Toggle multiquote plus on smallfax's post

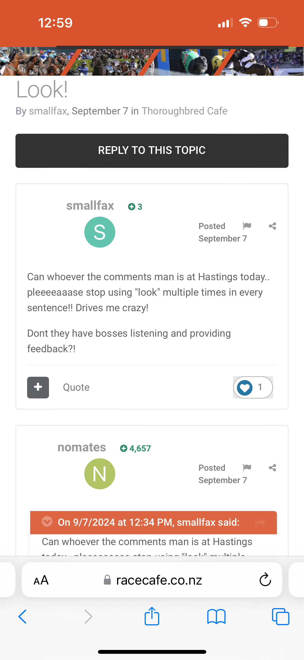(x=38, y=387)
